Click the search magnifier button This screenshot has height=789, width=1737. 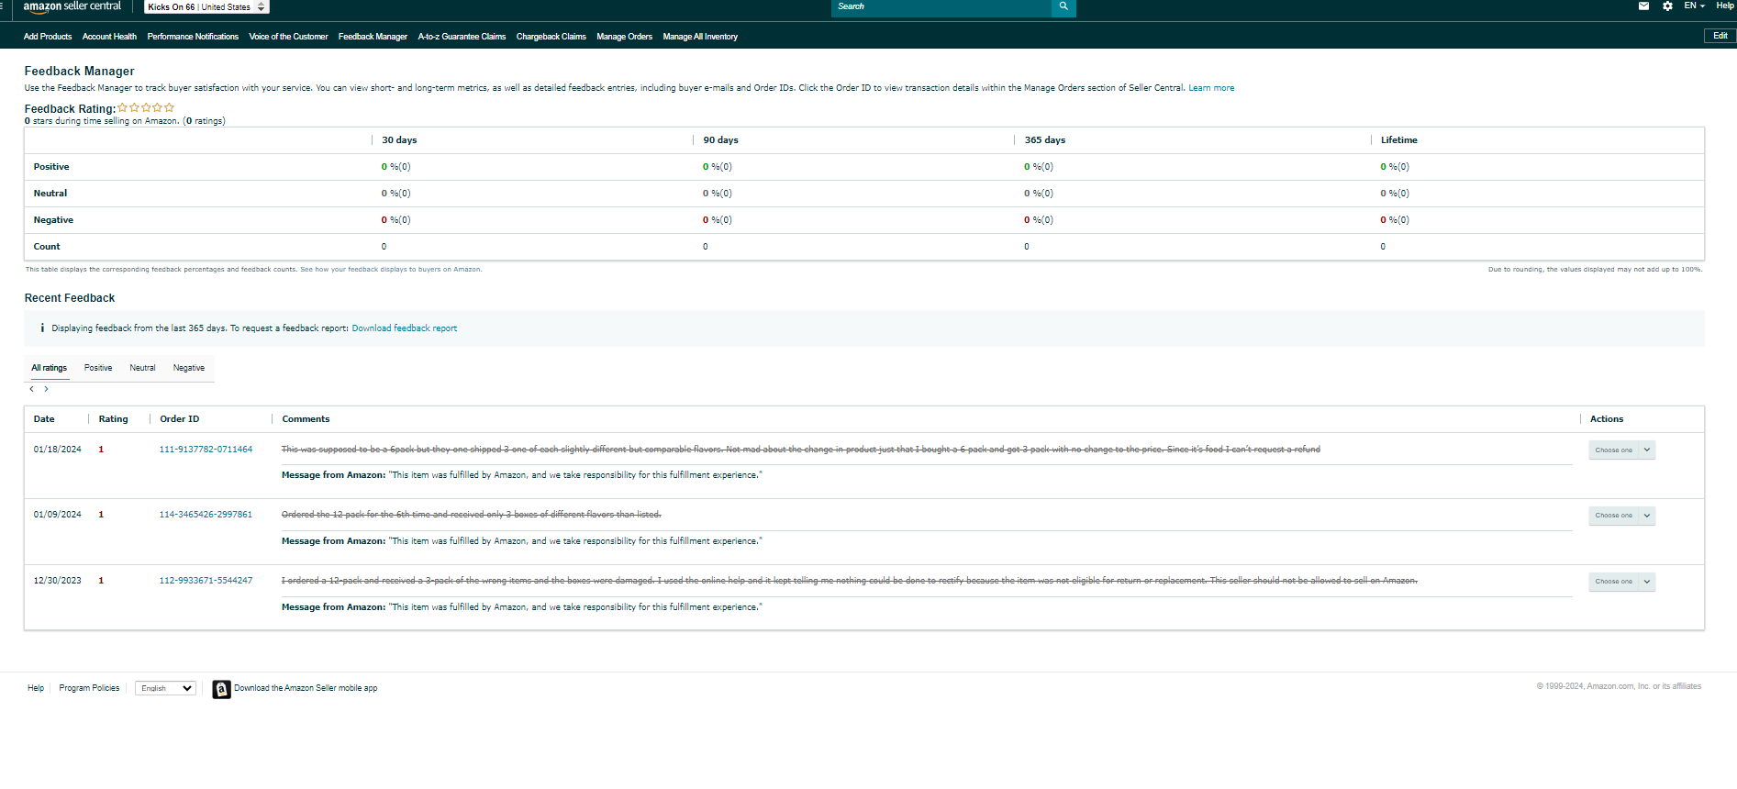(x=1063, y=7)
